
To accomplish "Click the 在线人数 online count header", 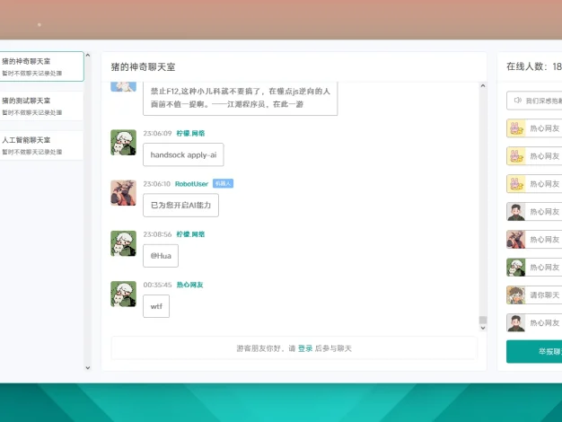I will pos(534,66).
